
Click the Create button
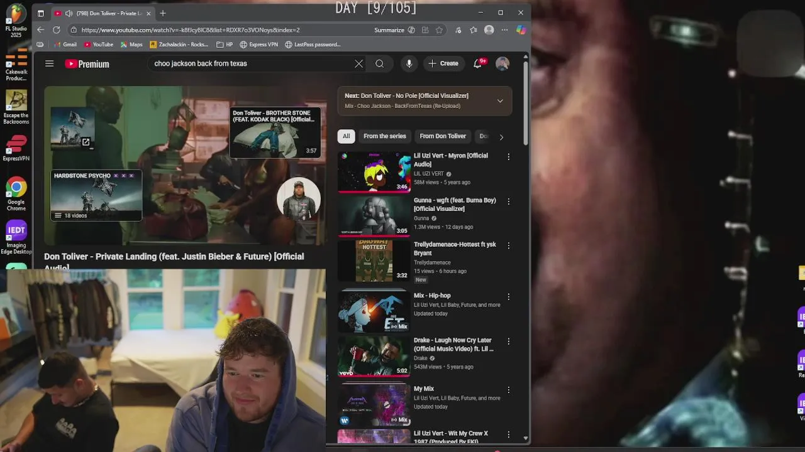pos(443,63)
